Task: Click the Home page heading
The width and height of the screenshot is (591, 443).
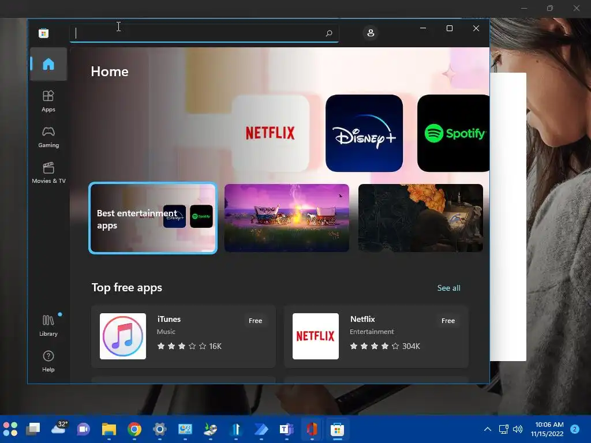Action: [110, 72]
